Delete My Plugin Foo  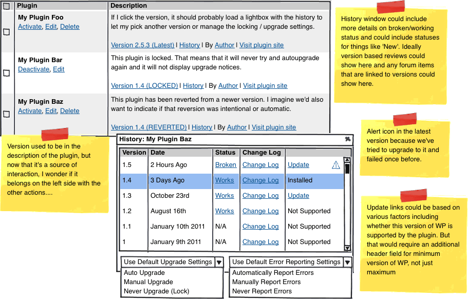(x=69, y=27)
